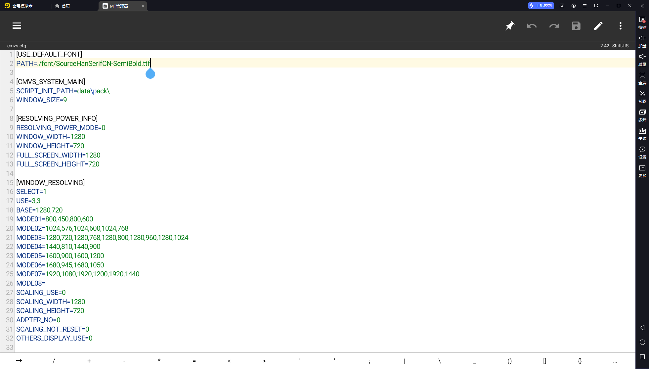Insert a tab with arrow key
This screenshot has height=369, width=649.
pos(19,361)
